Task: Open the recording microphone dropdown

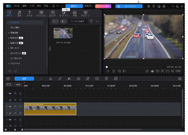Action: [x=63, y=21]
